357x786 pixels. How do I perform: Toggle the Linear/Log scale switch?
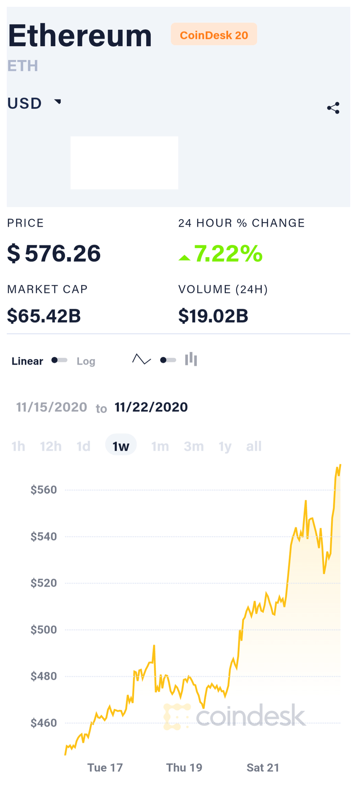coord(59,360)
